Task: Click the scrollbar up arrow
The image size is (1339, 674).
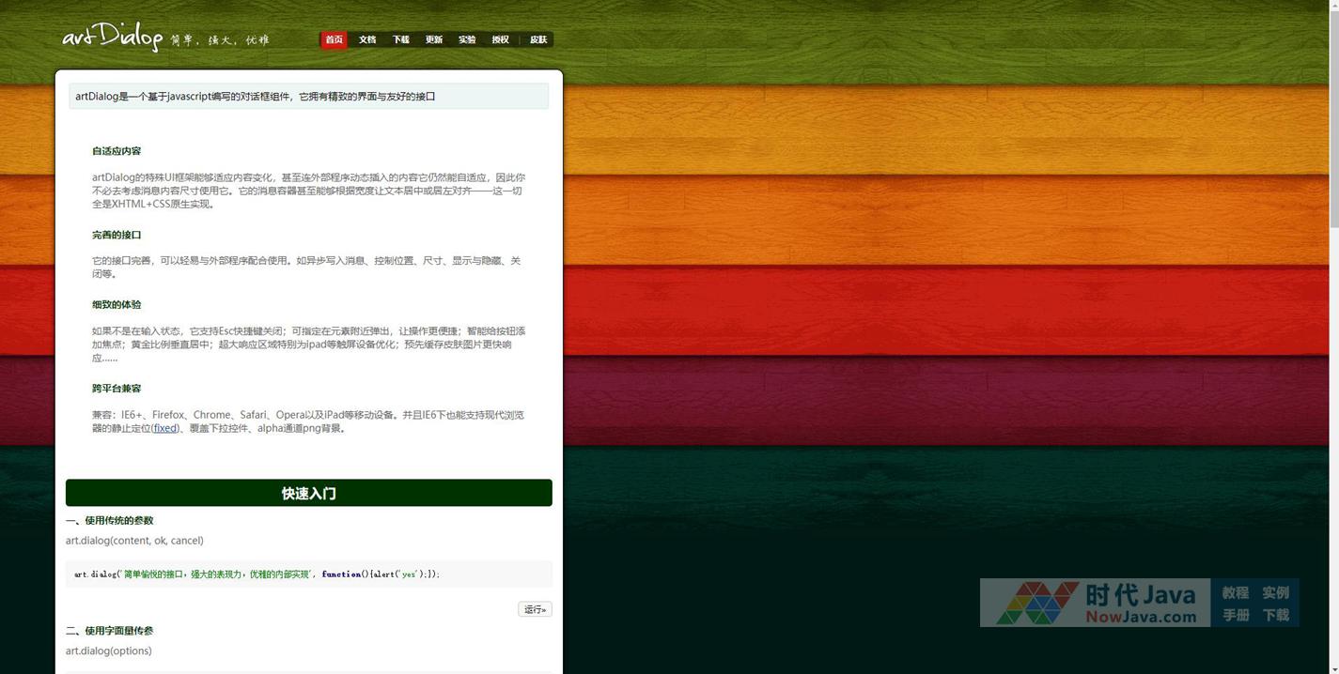Action: [x=1332, y=6]
